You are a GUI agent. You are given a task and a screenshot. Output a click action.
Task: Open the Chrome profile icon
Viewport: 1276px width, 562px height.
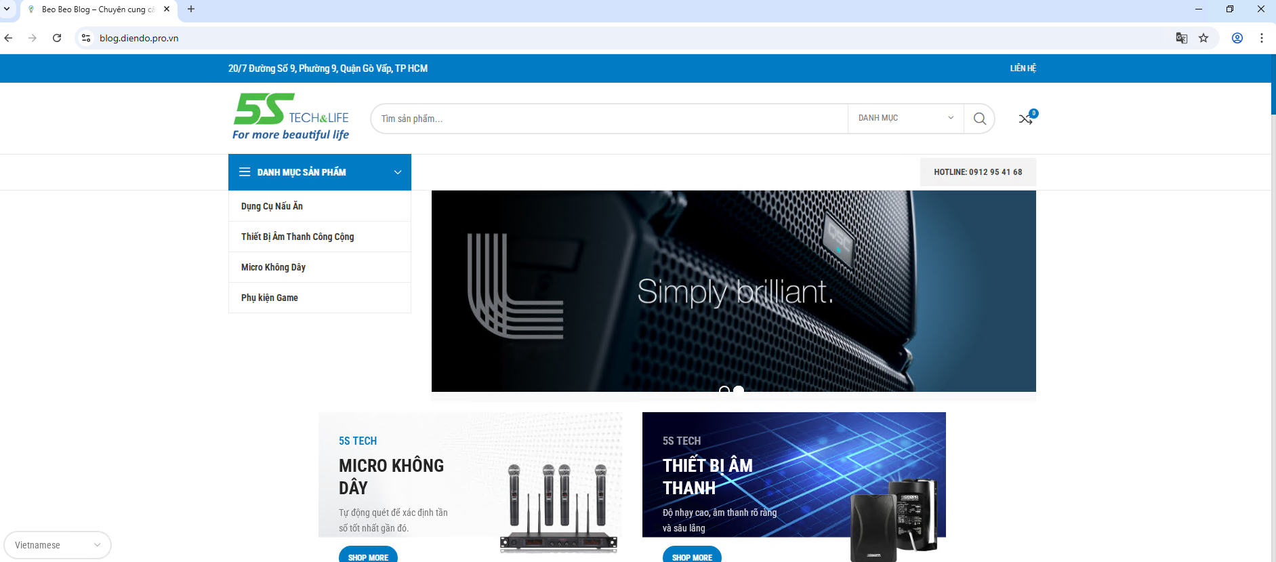[x=1237, y=38]
